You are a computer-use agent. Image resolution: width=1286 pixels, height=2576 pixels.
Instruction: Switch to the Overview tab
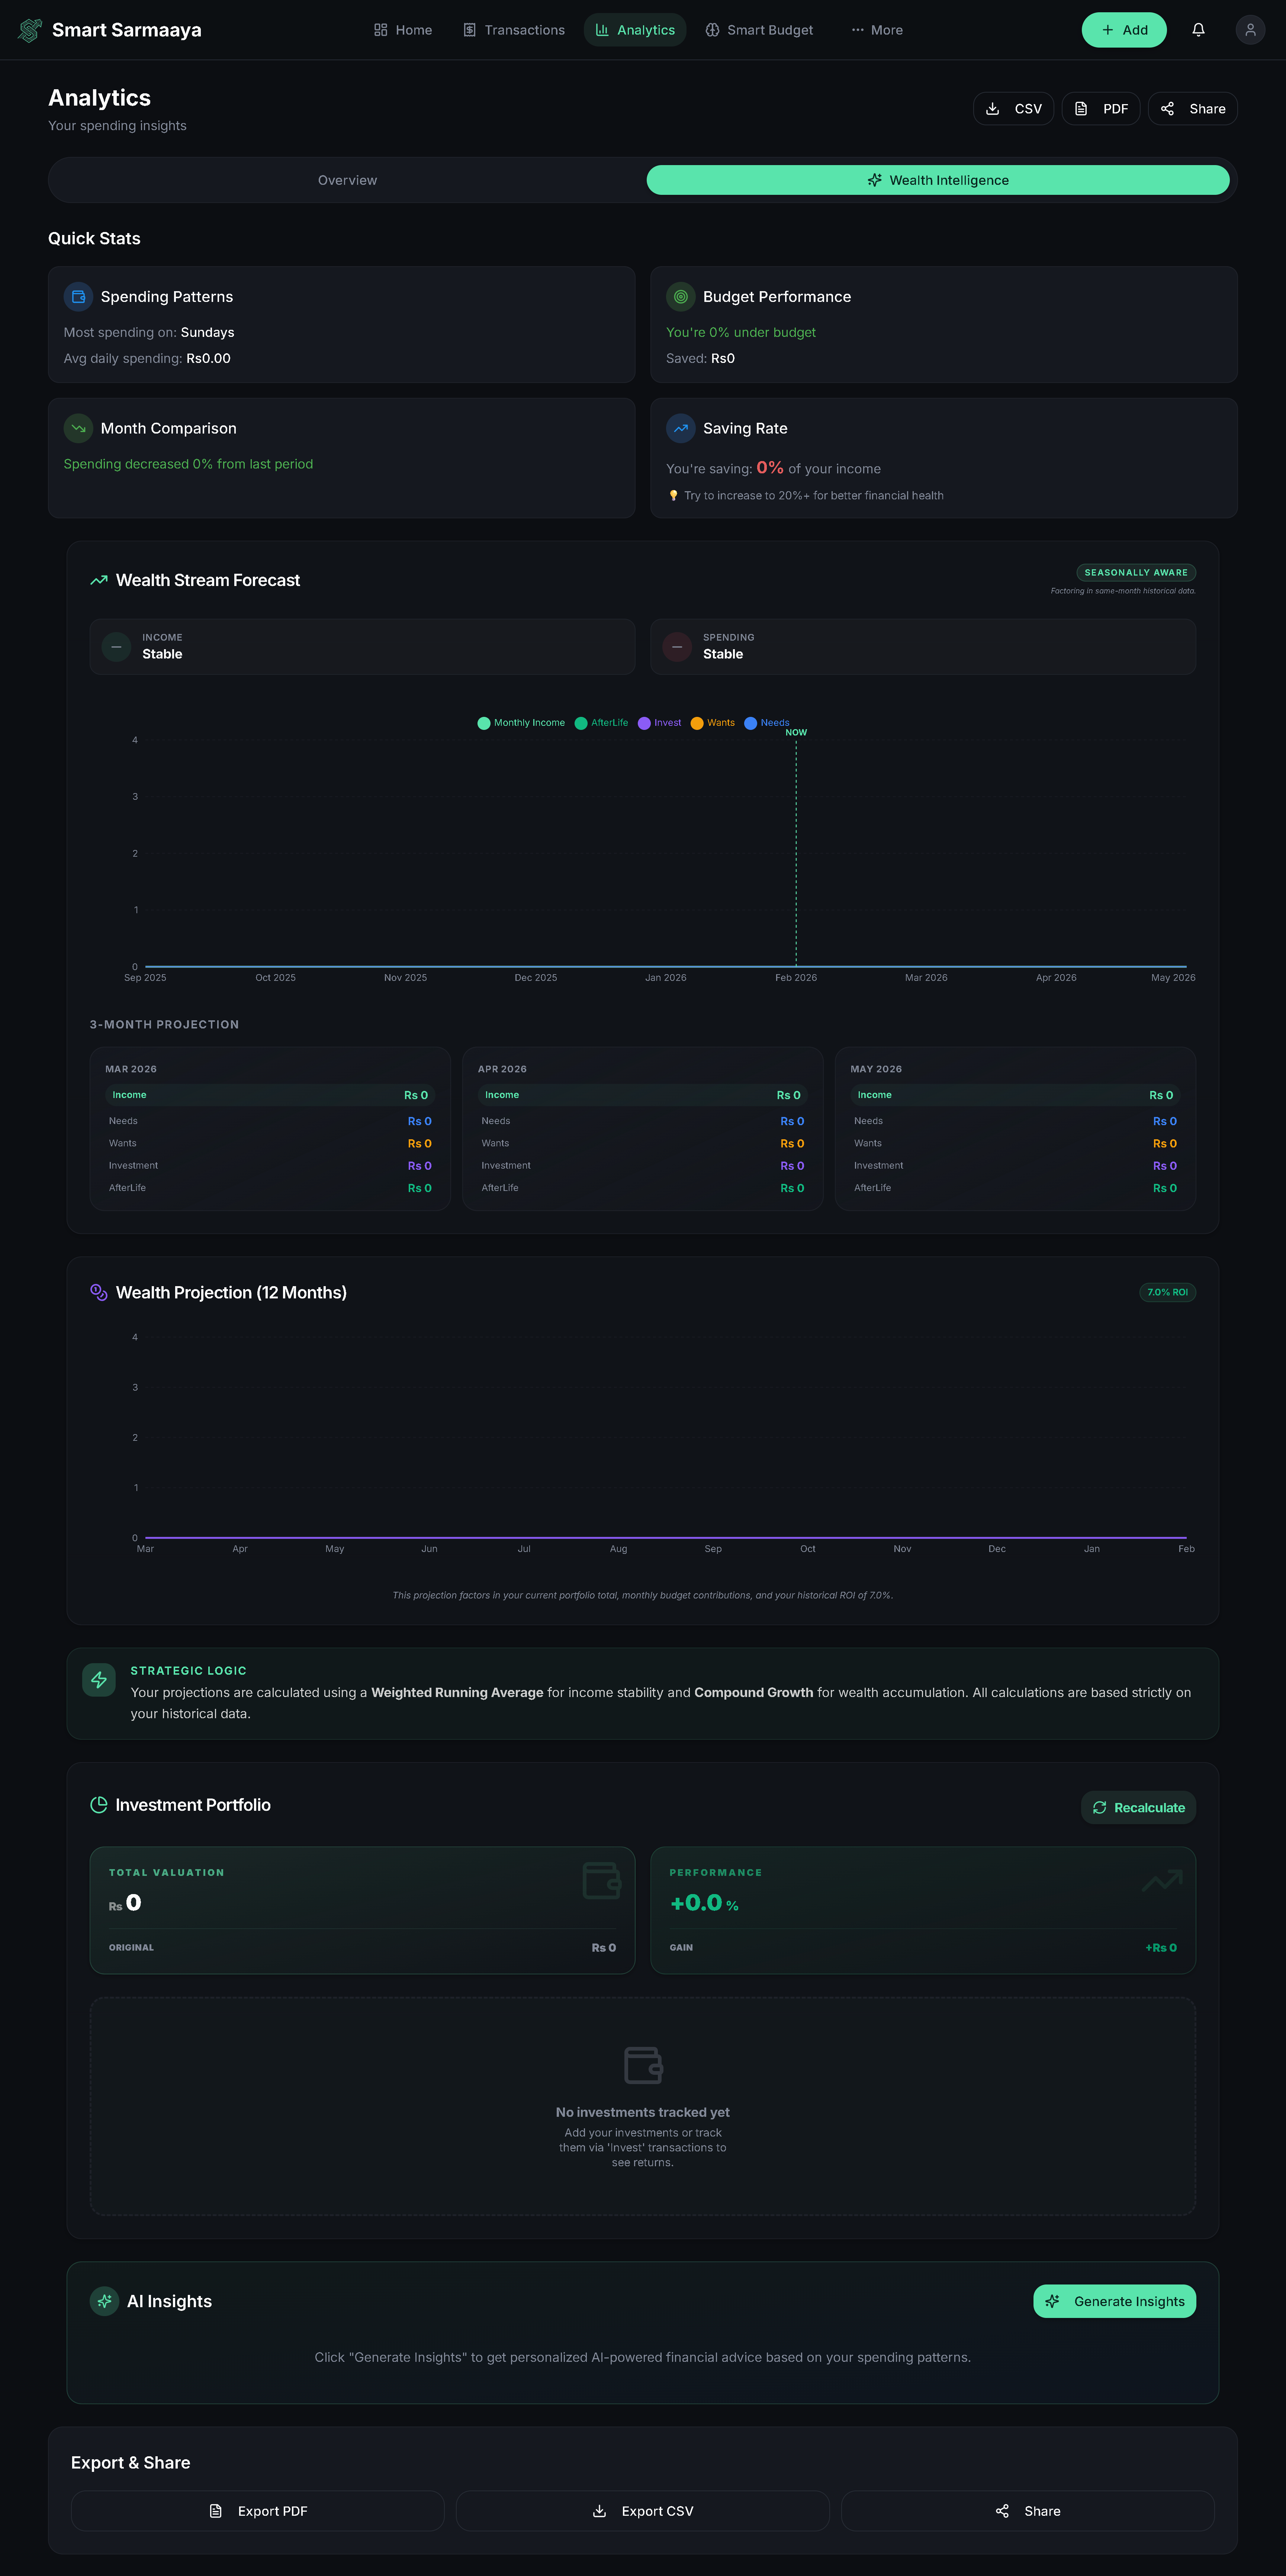(347, 180)
